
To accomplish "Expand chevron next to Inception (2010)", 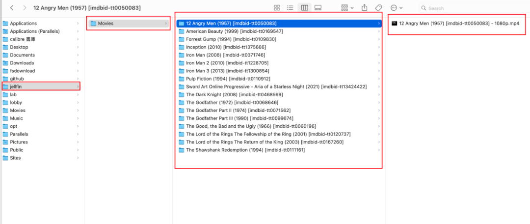I will 379,47.
